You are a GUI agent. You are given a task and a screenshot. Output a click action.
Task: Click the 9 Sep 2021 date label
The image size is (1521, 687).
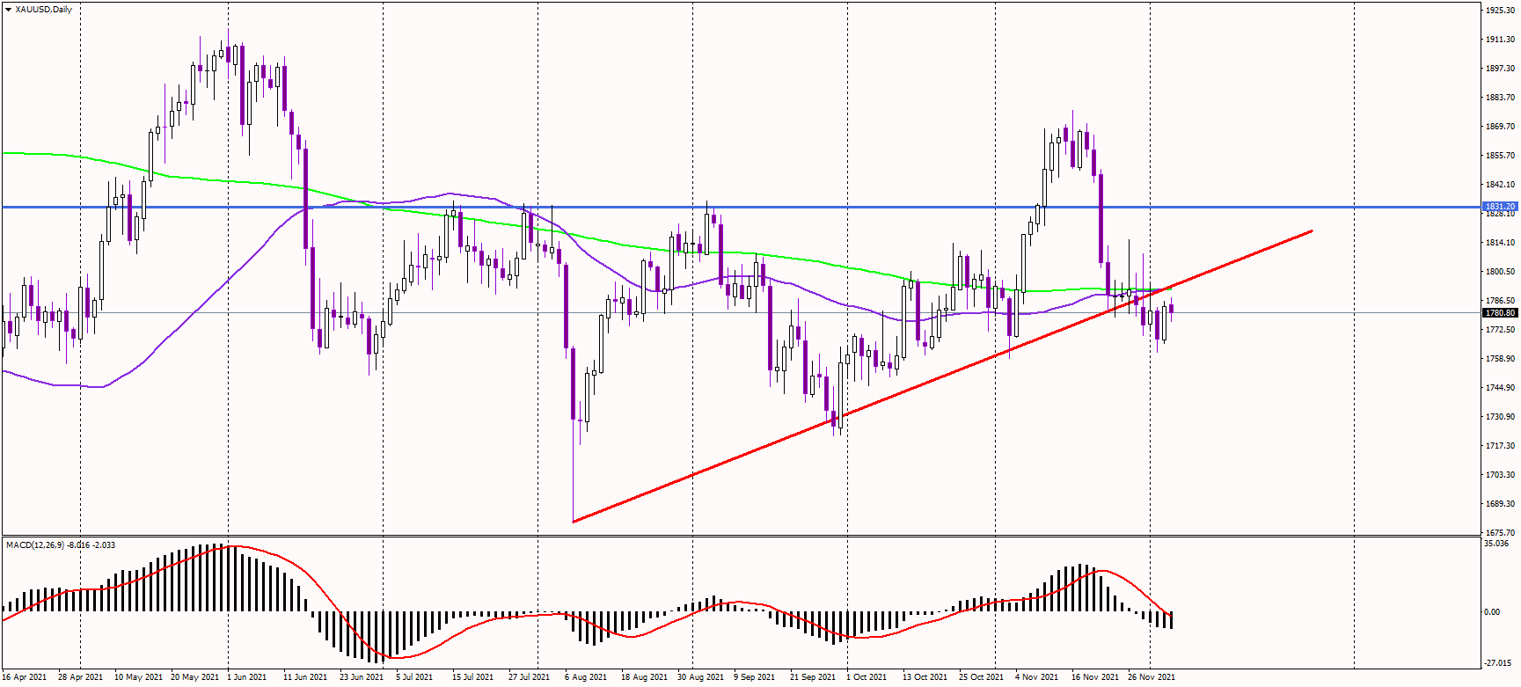point(754,677)
